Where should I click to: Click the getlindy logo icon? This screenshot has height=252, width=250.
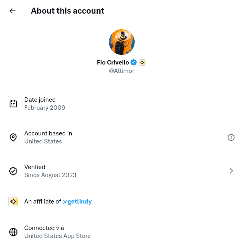coord(13,202)
